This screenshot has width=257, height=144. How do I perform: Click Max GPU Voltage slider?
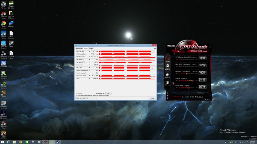187,66
